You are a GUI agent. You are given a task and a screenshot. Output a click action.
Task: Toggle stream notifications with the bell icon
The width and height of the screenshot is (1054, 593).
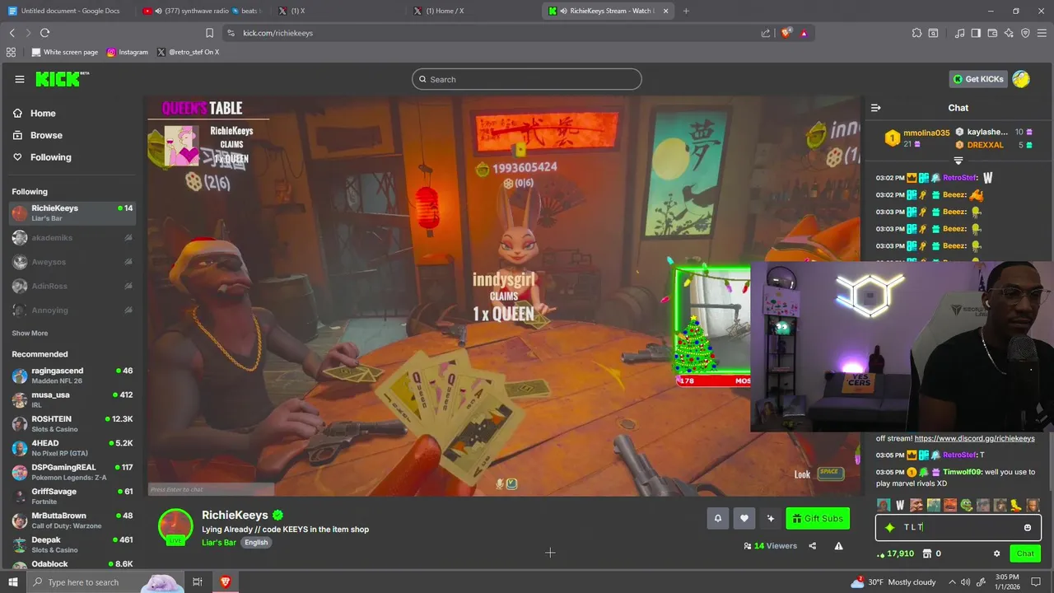[x=717, y=518]
